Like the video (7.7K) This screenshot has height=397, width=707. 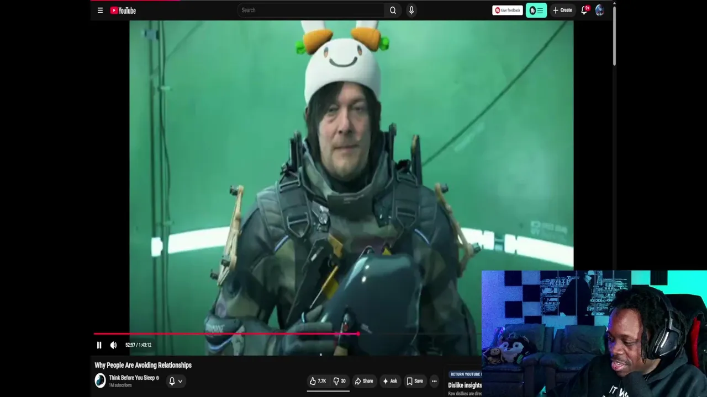click(x=318, y=381)
